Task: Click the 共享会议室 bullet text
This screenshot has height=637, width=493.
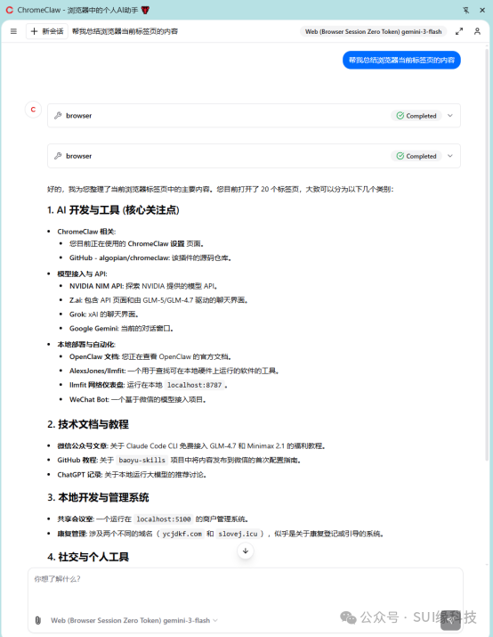Action: coord(153,519)
